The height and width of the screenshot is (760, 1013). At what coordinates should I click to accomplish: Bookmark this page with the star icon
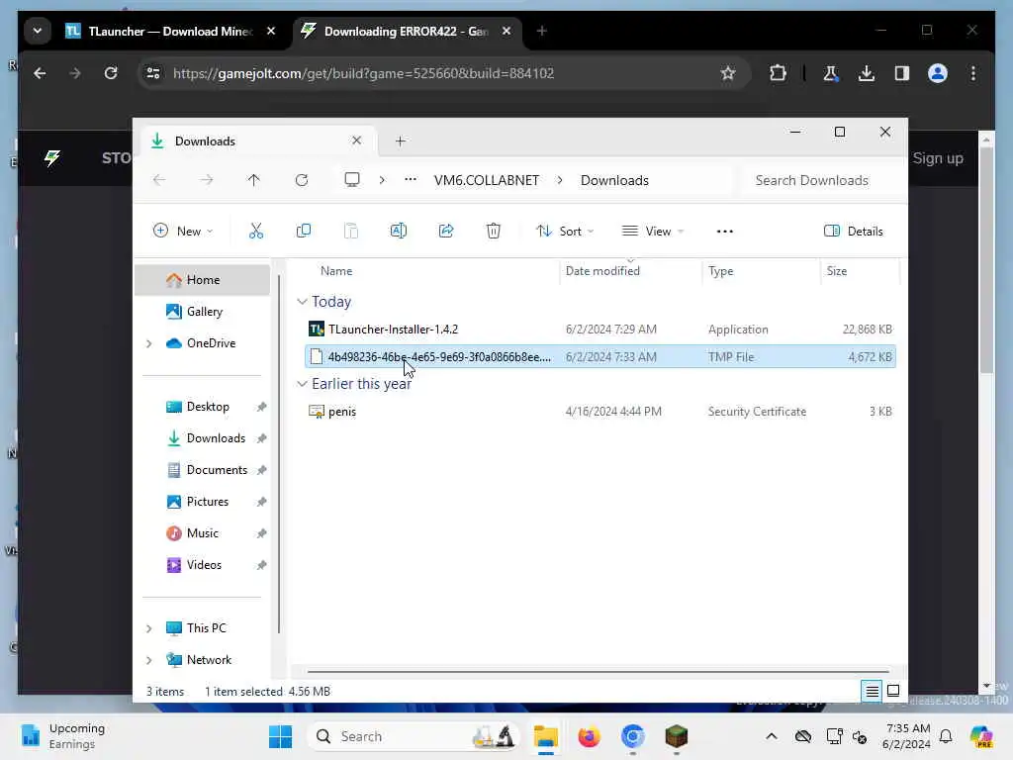point(728,73)
